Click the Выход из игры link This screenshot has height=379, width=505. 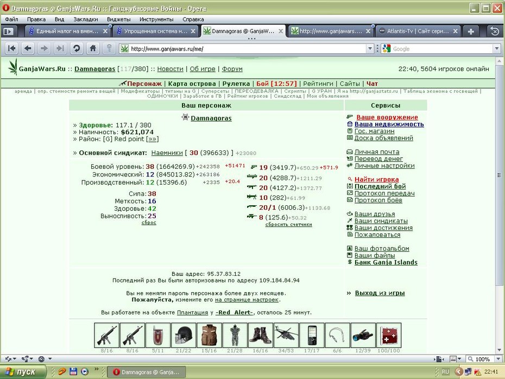pos(380,293)
